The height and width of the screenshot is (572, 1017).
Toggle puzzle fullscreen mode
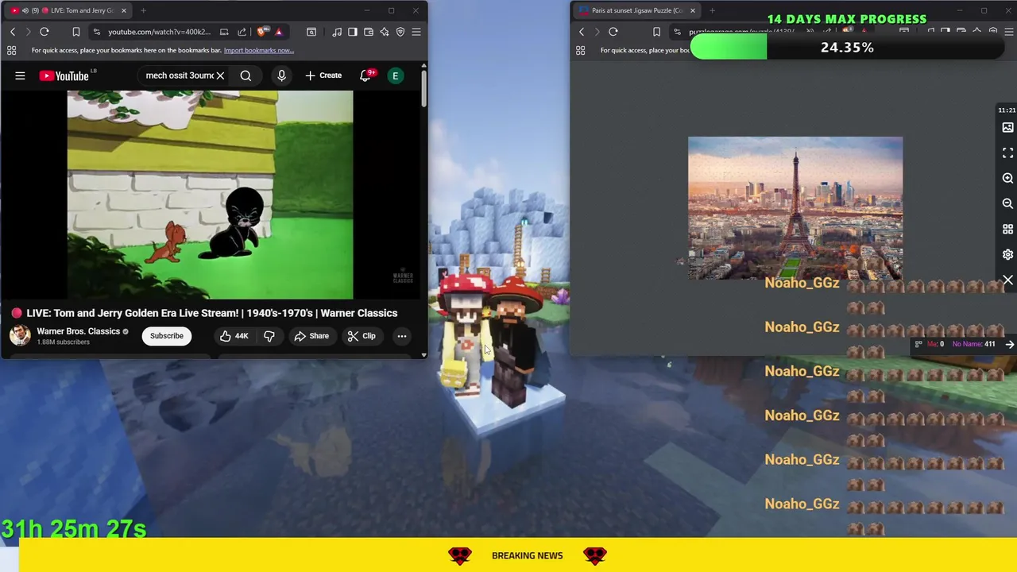pyautogui.click(x=1007, y=153)
